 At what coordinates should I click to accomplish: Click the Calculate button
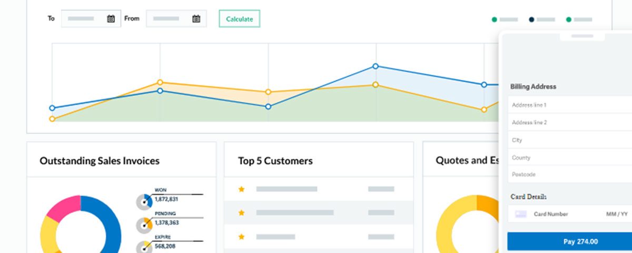point(240,19)
